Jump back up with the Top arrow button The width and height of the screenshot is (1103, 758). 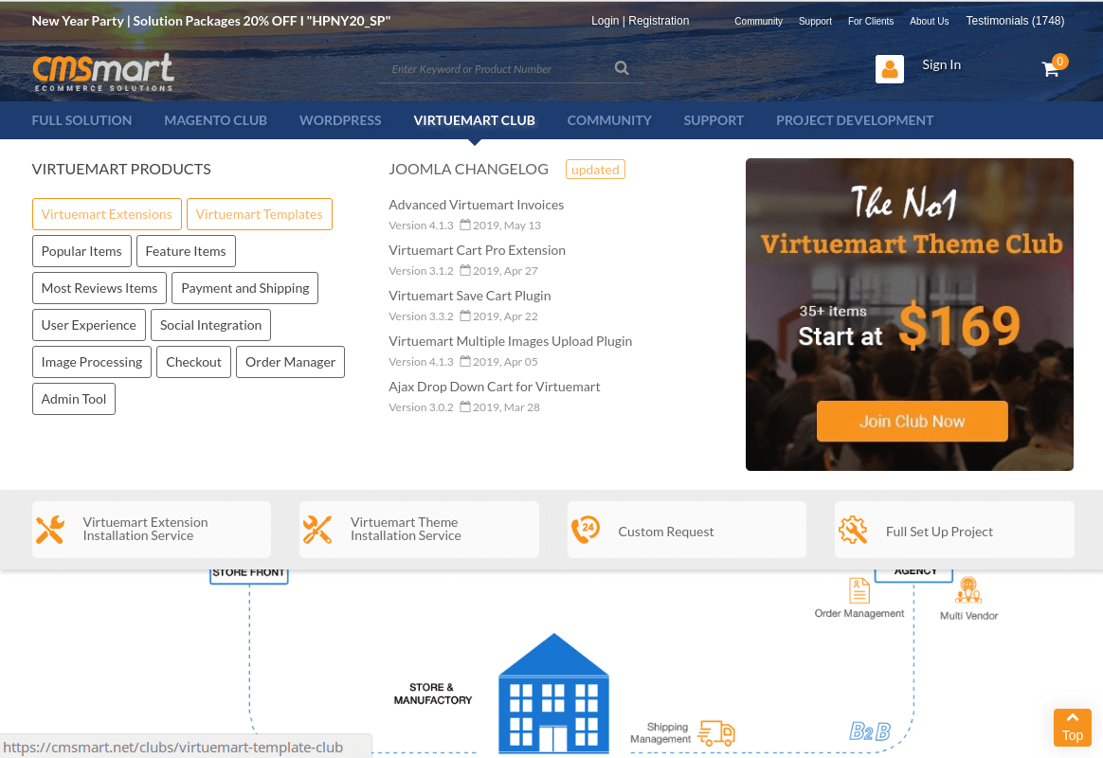[x=1072, y=728]
